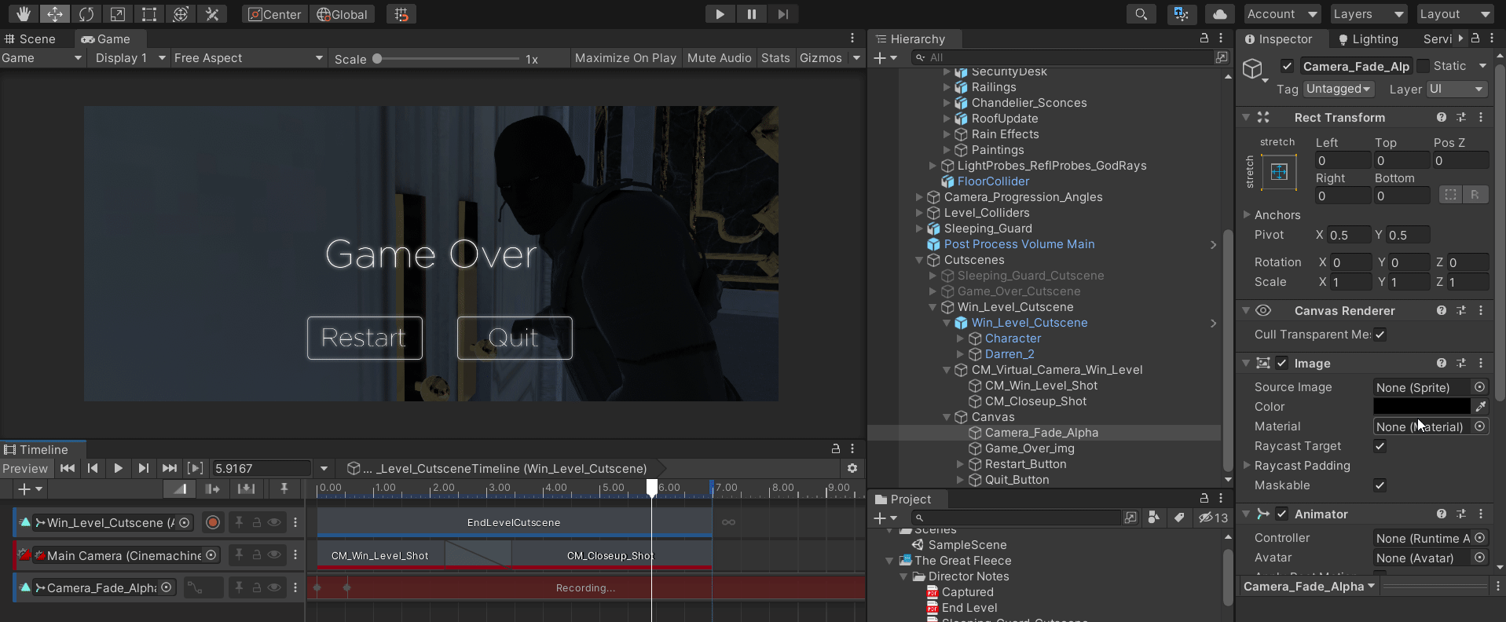Open the Tag Untagged dropdown
Image resolution: width=1506 pixels, height=622 pixels.
1338,89
